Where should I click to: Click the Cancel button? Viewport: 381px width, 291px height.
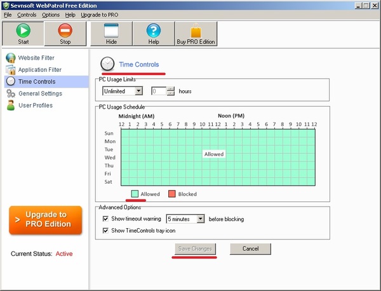[250, 248]
